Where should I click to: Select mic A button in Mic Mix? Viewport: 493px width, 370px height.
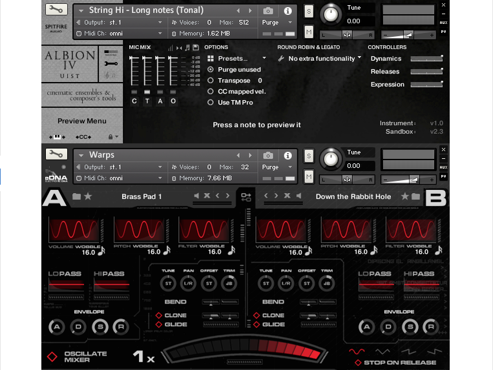160,101
